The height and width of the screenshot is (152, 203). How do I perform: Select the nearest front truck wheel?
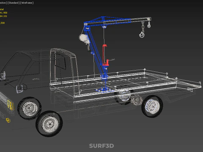[x=49, y=124]
